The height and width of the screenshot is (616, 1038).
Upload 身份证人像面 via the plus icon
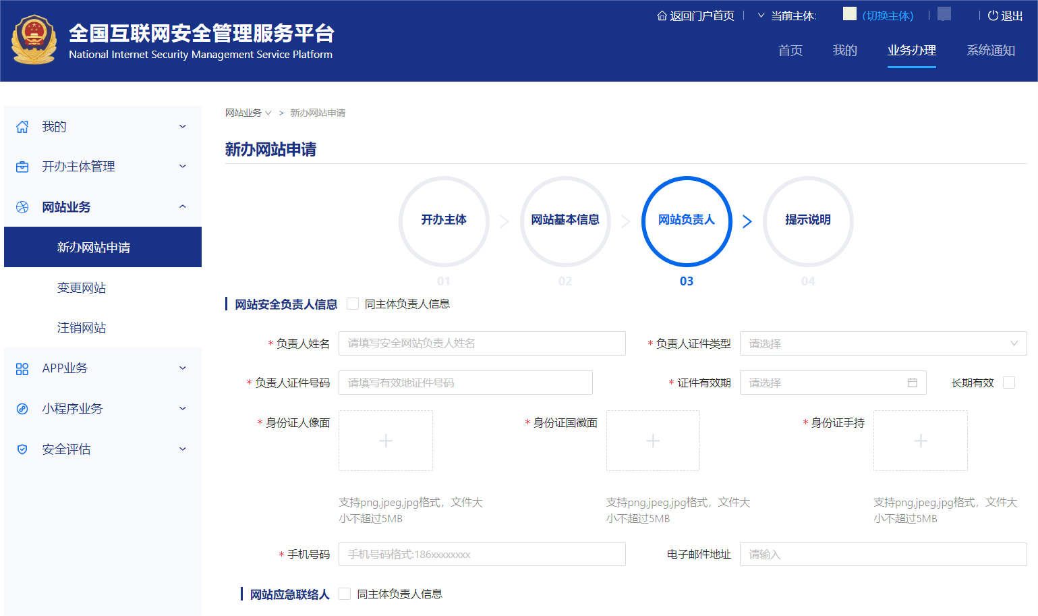point(385,441)
